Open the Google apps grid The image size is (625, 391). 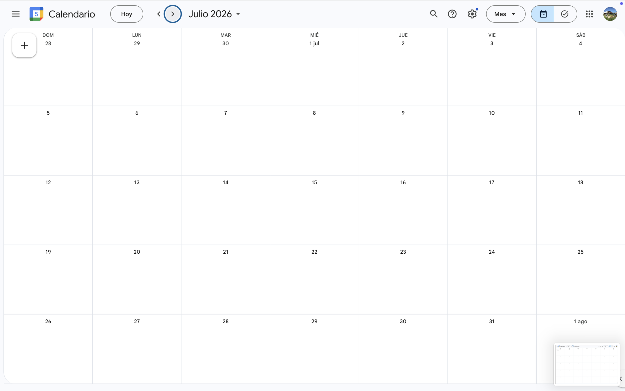point(589,14)
